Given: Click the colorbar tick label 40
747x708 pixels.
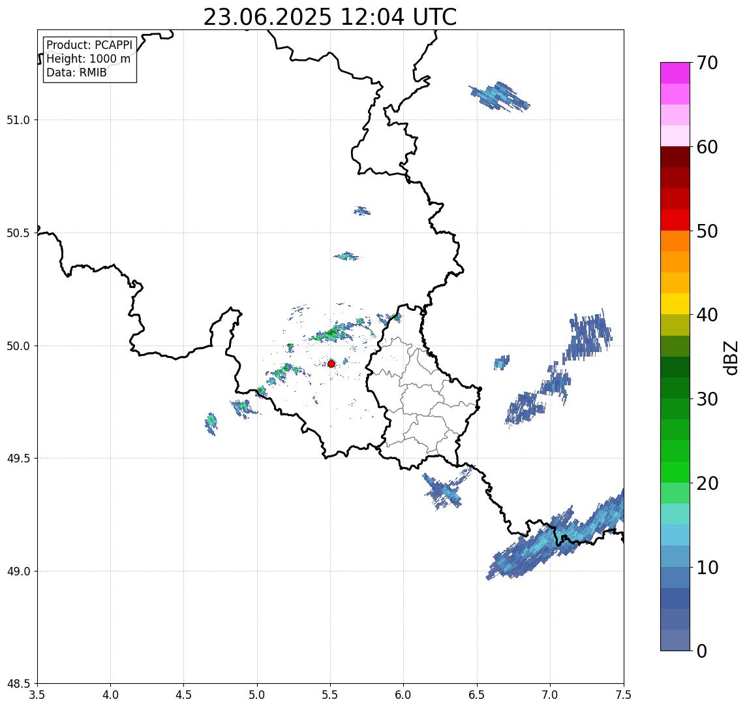Looking at the screenshot, I should 707,315.
